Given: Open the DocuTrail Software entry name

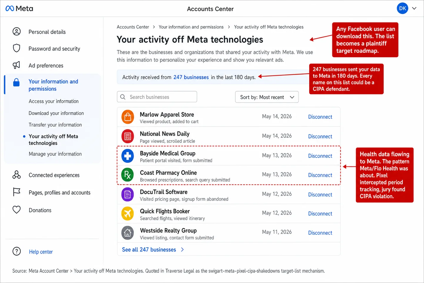Looking at the screenshot, I should point(164,192).
